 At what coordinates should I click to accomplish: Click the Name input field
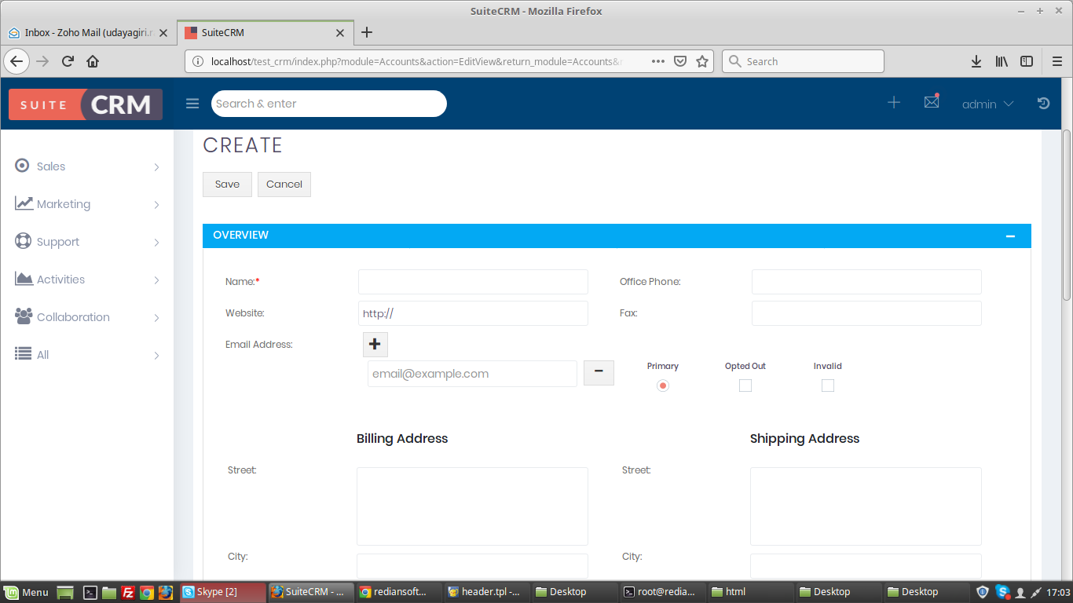click(x=473, y=282)
